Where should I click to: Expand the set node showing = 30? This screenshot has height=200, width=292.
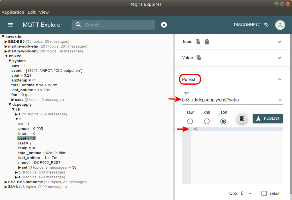pos(20,168)
